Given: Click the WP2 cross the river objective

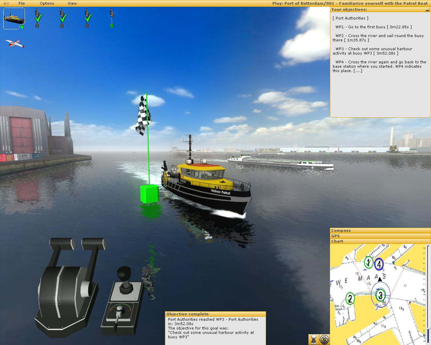Looking at the screenshot, I should 378,38.
